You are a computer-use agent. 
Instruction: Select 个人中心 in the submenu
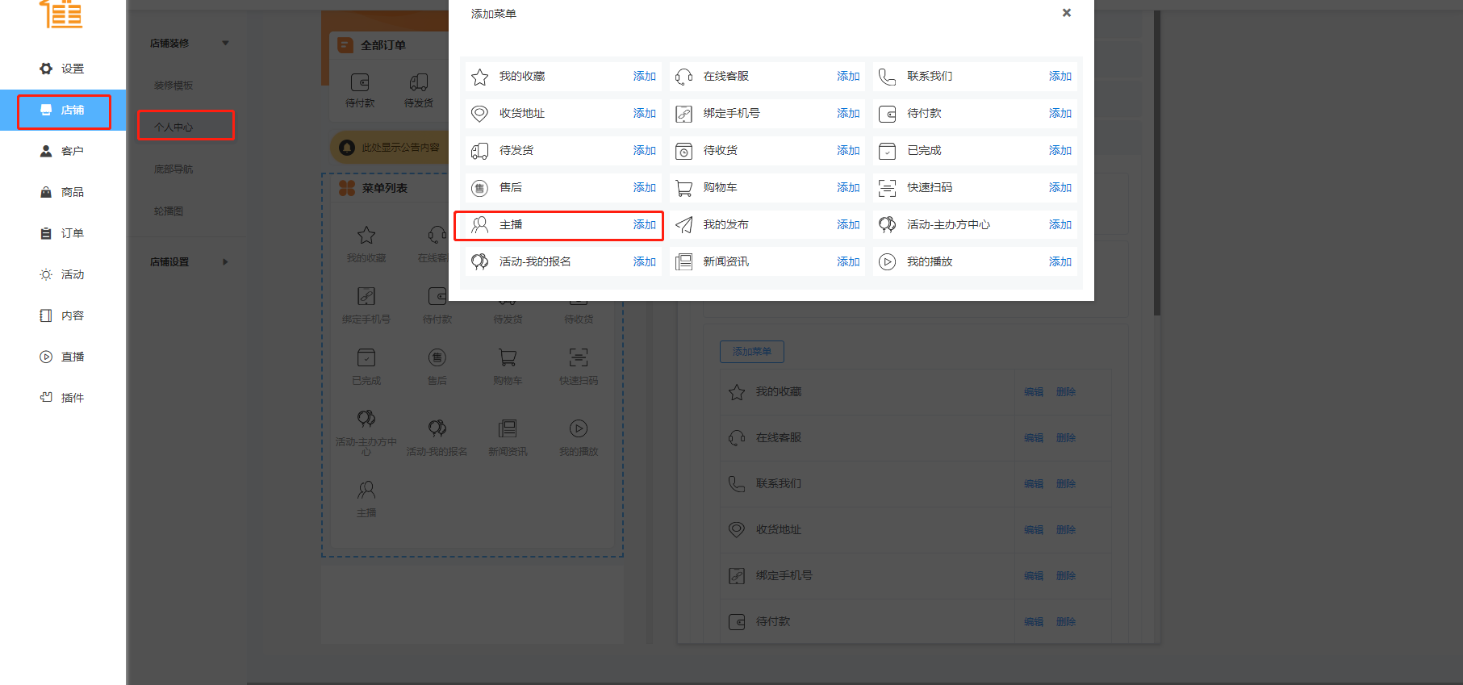pos(174,127)
